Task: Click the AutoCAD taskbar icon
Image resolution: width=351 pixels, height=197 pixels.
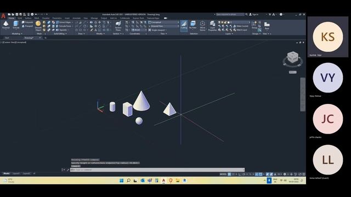Action: click(163, 181)
